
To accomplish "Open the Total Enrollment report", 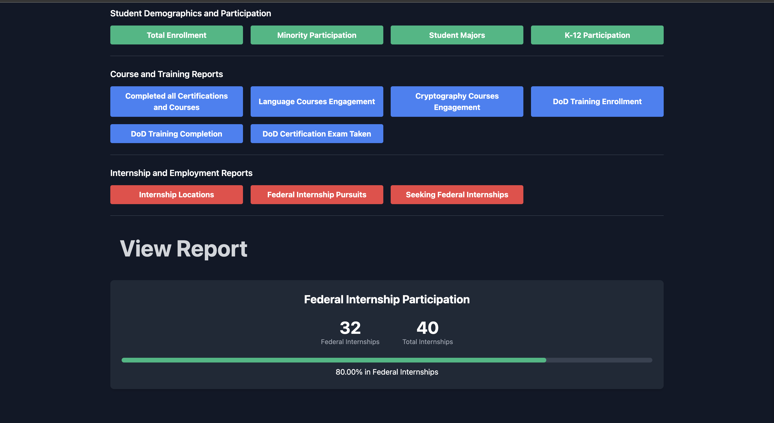I will (176, 35).
